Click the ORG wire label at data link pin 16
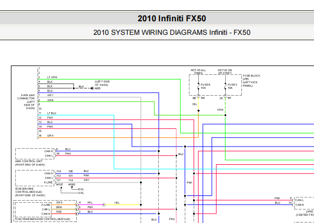The image size is (314, 223). click(x=50, y=136)
